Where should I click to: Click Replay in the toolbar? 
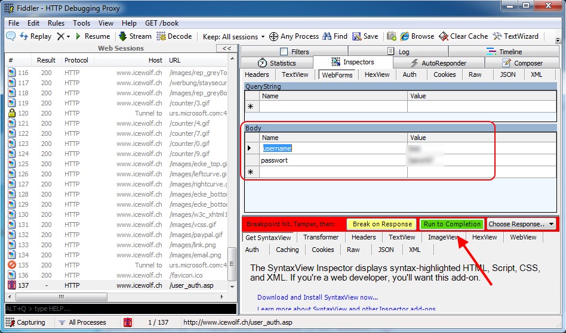click(35, 36)
